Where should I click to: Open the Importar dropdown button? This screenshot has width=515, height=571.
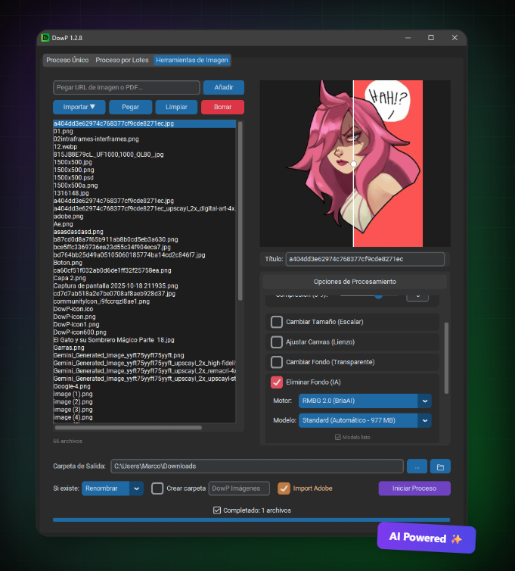click(79, 107)
